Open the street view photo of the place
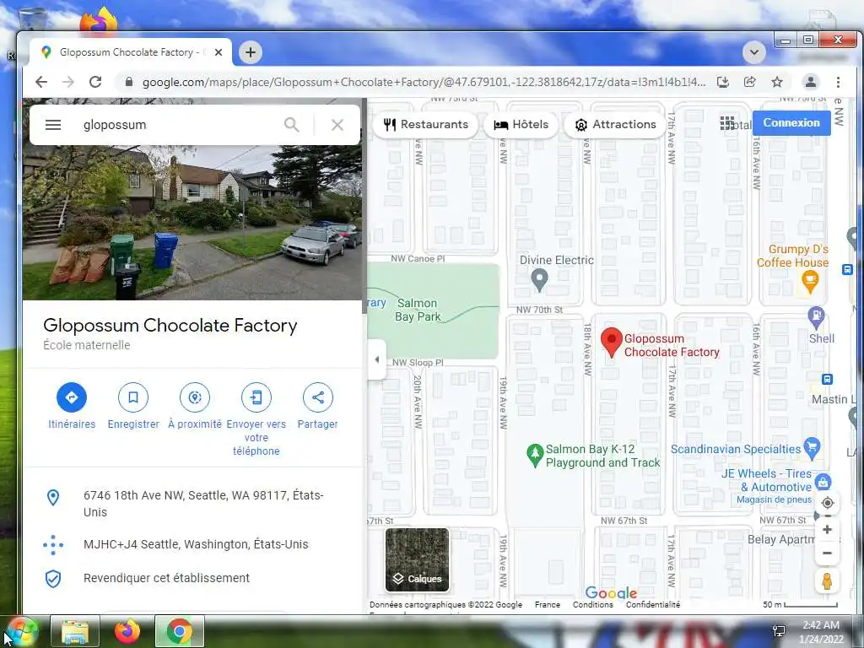 click(193, 223)
